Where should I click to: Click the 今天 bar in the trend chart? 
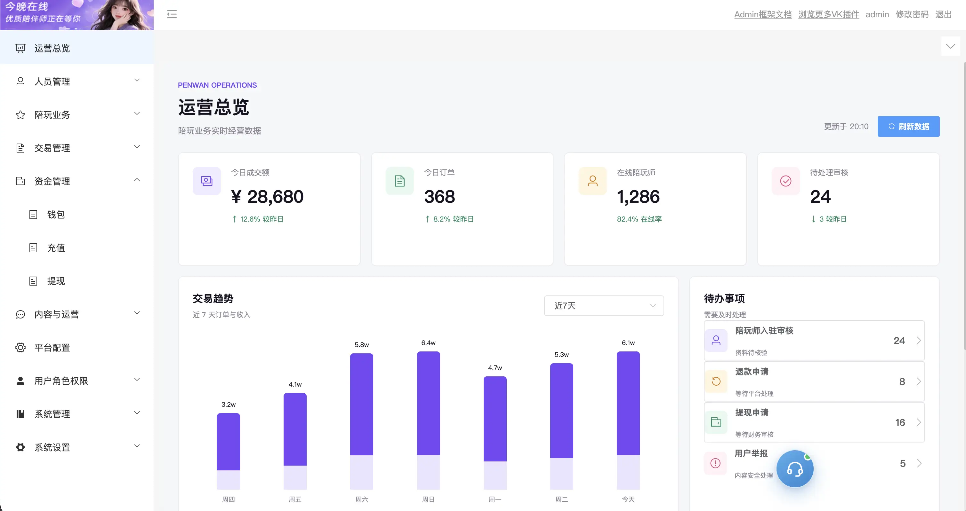coord(628,420)
